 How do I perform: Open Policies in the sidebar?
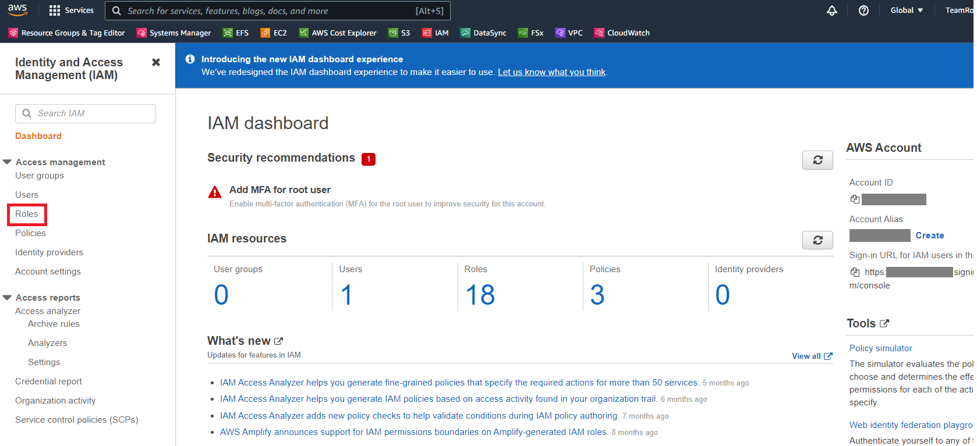pos(30,233)
